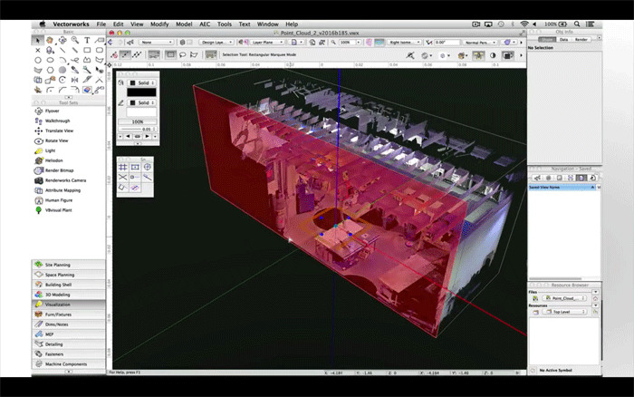Select the Text tool in Basic palette
The width and height of the screenshot is (634, 397).
click(87, 40)
